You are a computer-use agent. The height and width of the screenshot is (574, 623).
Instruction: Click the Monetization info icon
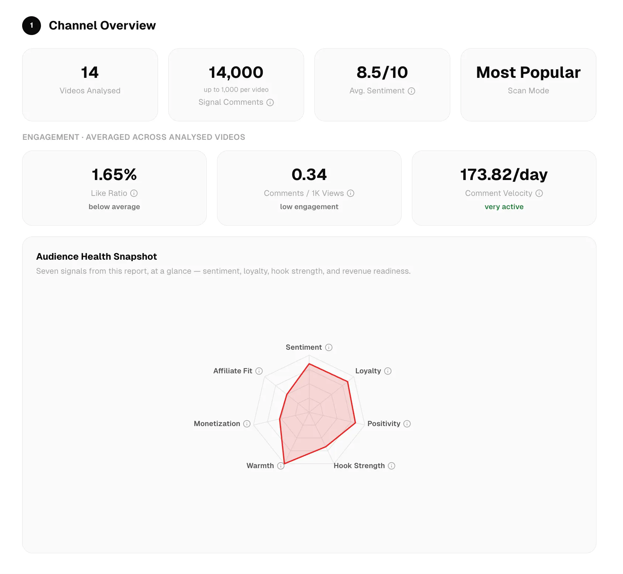[x=247, y=424]
